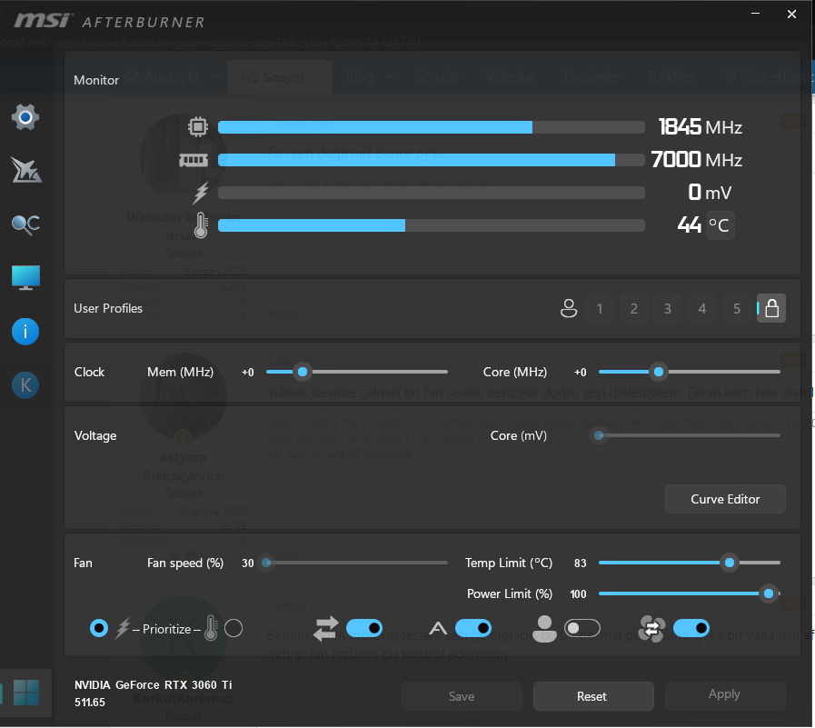Toggle the fan sync switch
This screenshot has width=815, height=728.
click(691, 628)
